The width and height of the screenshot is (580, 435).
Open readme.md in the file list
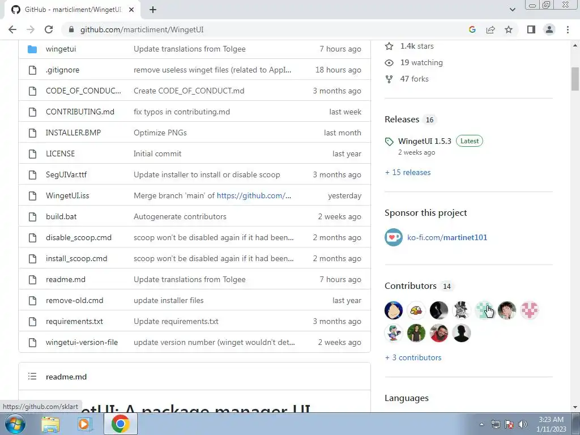coord(66,279)
